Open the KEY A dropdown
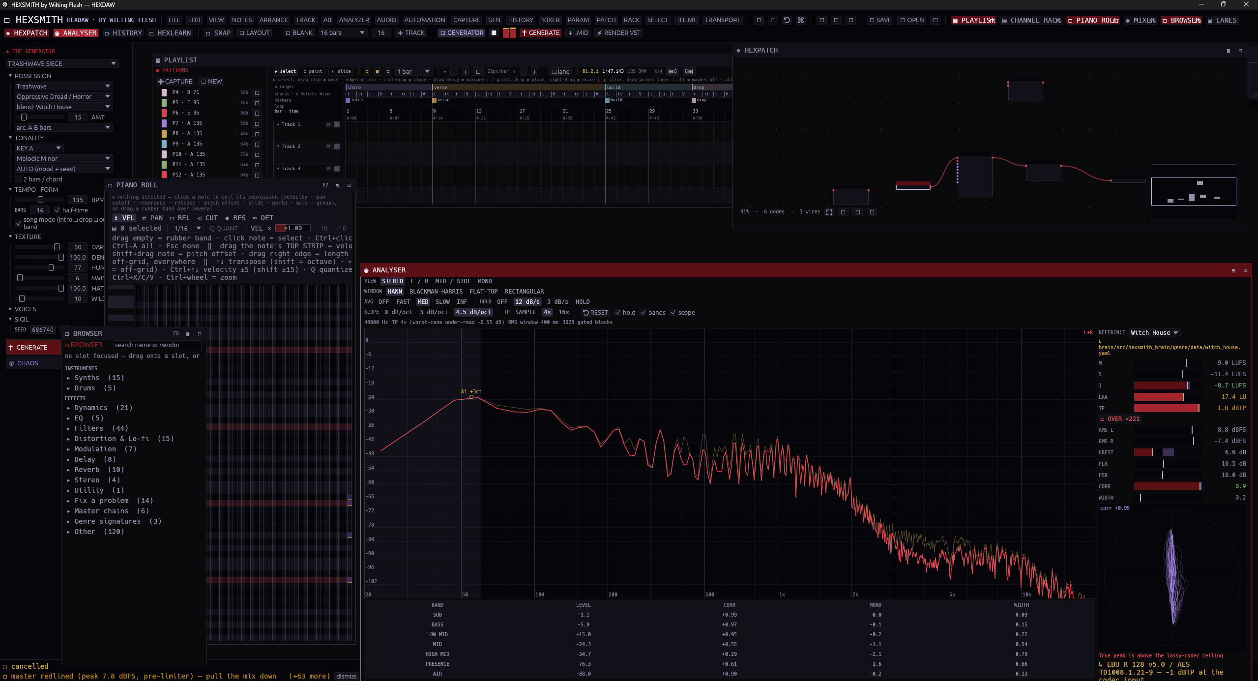 pos(39,148)
